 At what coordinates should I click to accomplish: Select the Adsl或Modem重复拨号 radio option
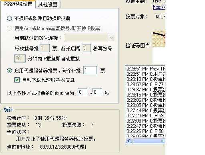[x=9, y=28]
